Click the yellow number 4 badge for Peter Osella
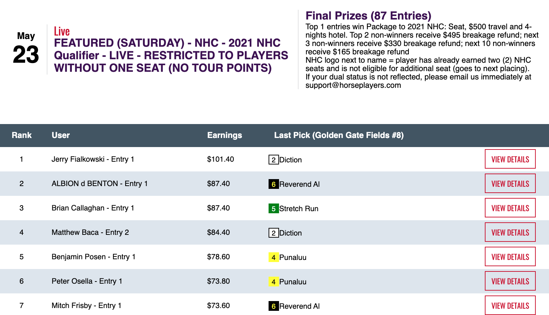549x315 pixels. click(x=273, y=282)
